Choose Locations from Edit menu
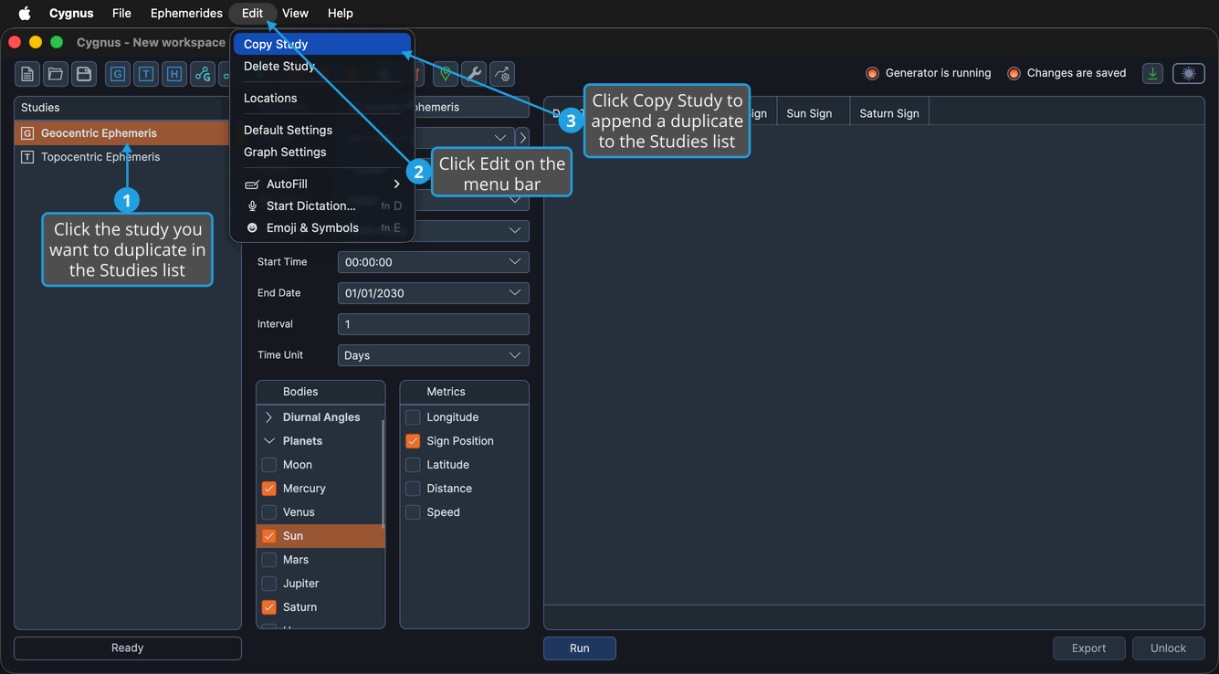This screenshot has width=1219, height=674. point(322,98)
